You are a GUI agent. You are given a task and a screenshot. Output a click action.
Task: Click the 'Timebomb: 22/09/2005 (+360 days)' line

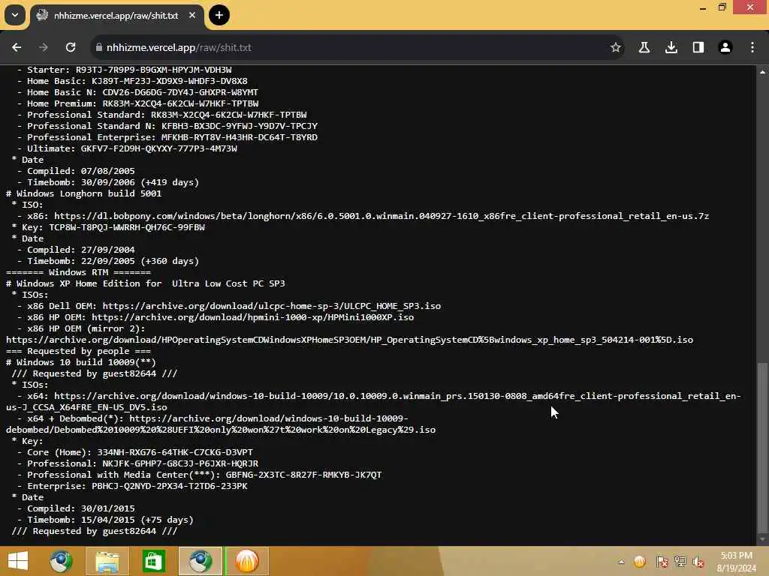108,261
